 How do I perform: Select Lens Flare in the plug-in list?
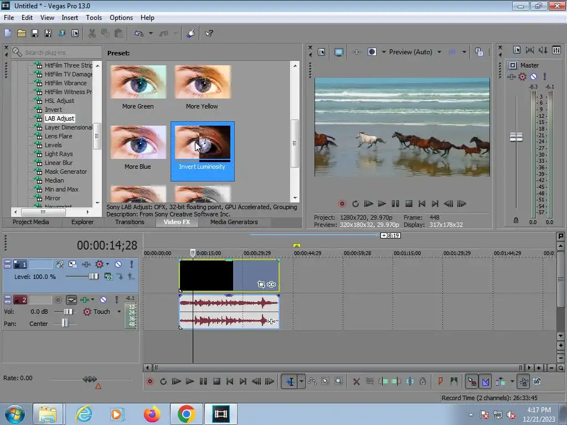point(58,136)
